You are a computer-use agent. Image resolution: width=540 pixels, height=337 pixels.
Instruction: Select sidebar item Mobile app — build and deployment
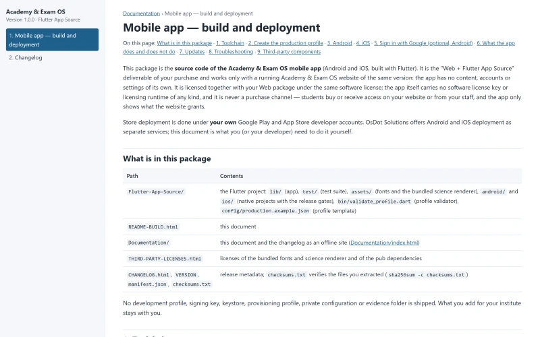(52, 40)
